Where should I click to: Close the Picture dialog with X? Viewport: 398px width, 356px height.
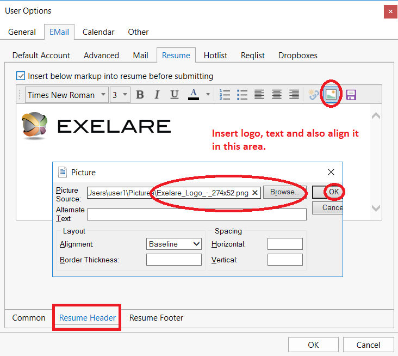[x=331, y=172]
